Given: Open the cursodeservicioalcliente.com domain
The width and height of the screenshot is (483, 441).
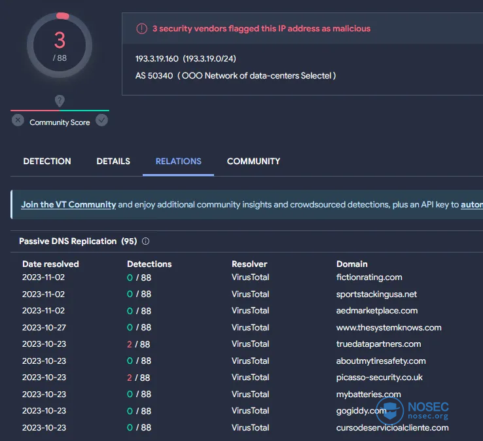Looking at the screenshot, I should click(392, 427).
